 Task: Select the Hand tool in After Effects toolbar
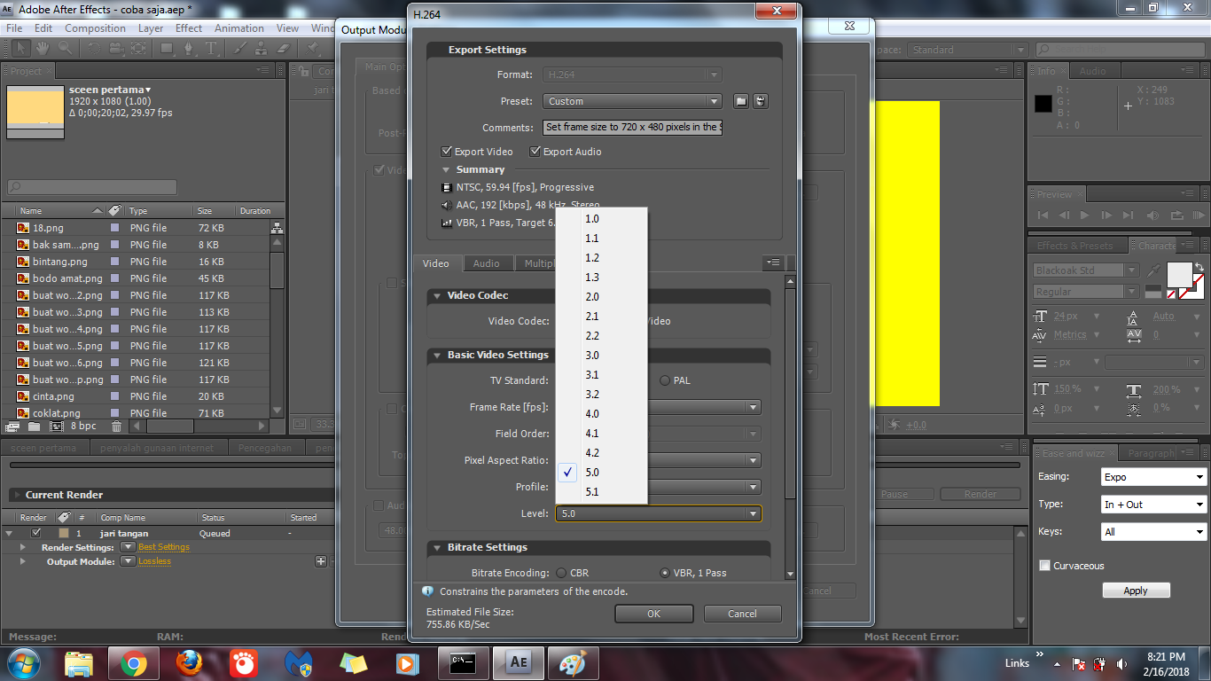click(42, 49)
